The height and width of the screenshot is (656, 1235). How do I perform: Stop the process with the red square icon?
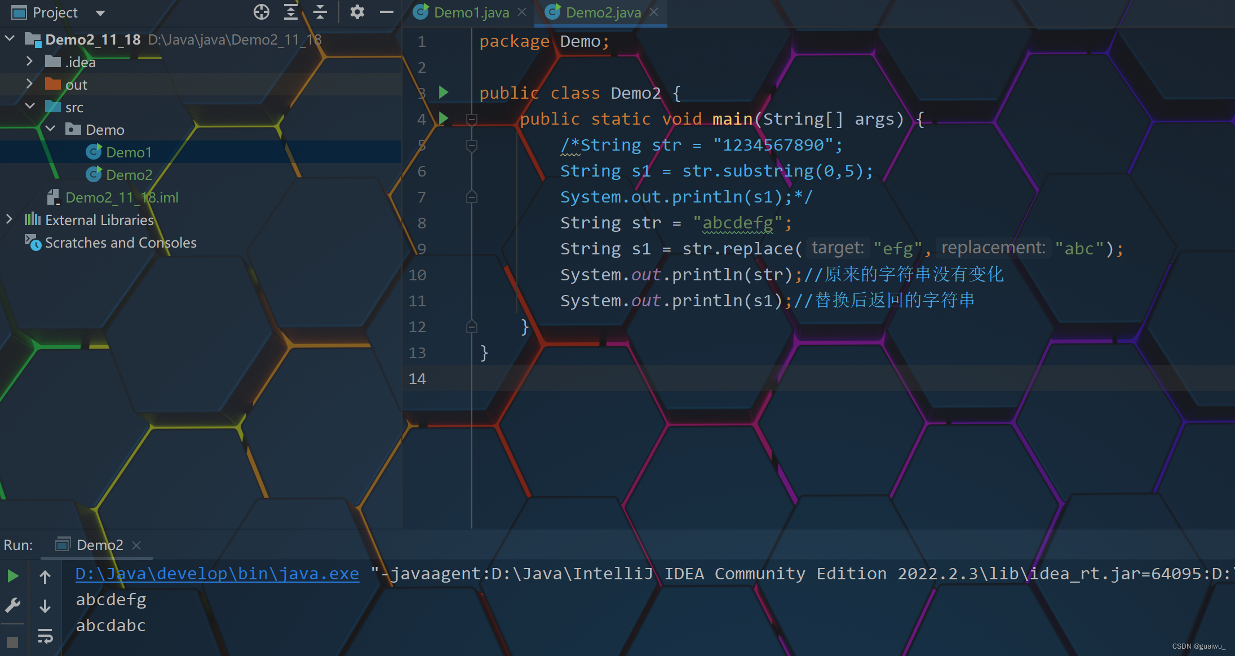click(x=12, y=642)
